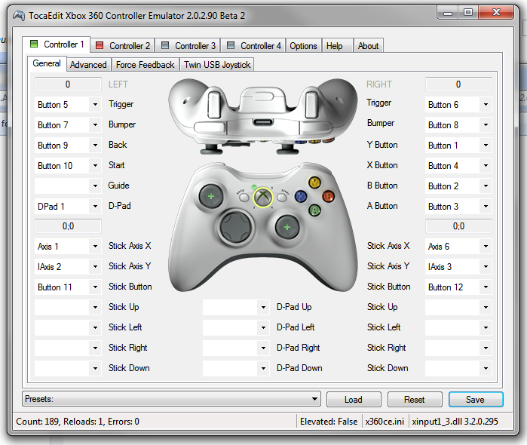Open the X Button dropdown showing Button 4
527x445 pixels.
[x=458, y=165]
